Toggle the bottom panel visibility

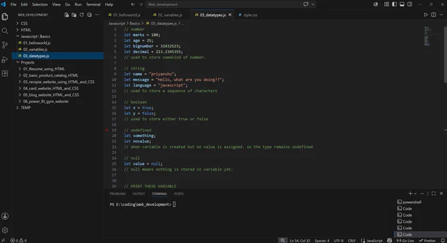[x=402, y=5]
